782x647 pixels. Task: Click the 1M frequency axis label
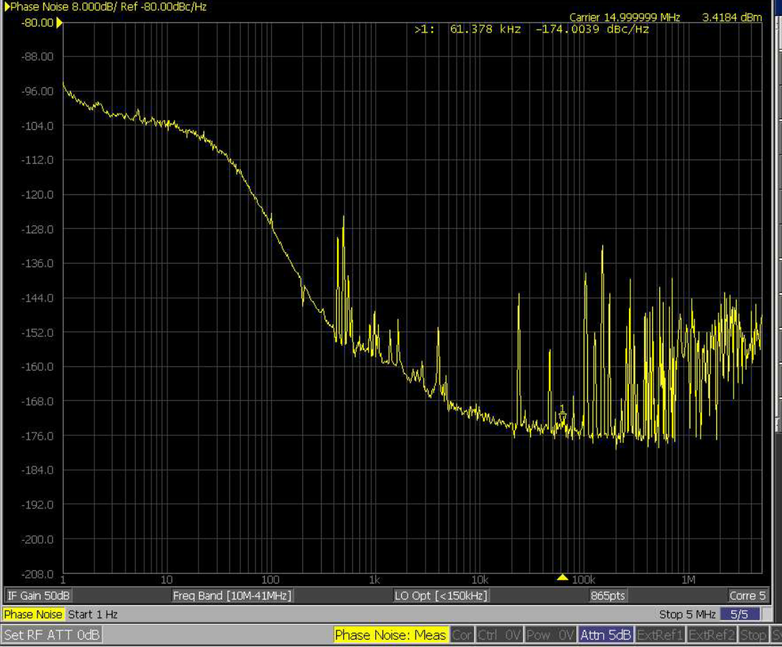tap(689, 580)
